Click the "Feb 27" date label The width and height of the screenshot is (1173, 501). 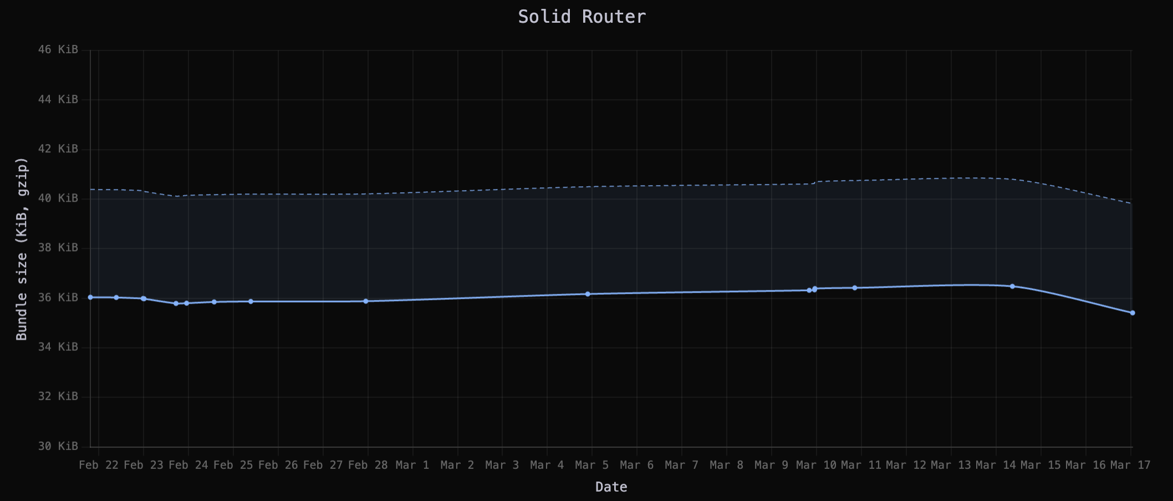[323, 465]
